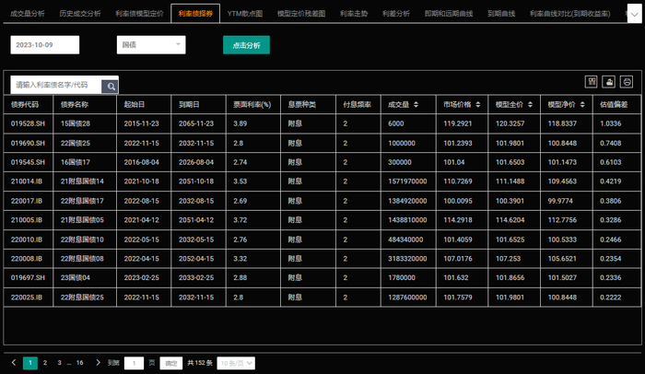The width and height of the screenshot is (645, 374).
Task: Click the 点击分析 button
Action: 246,45
